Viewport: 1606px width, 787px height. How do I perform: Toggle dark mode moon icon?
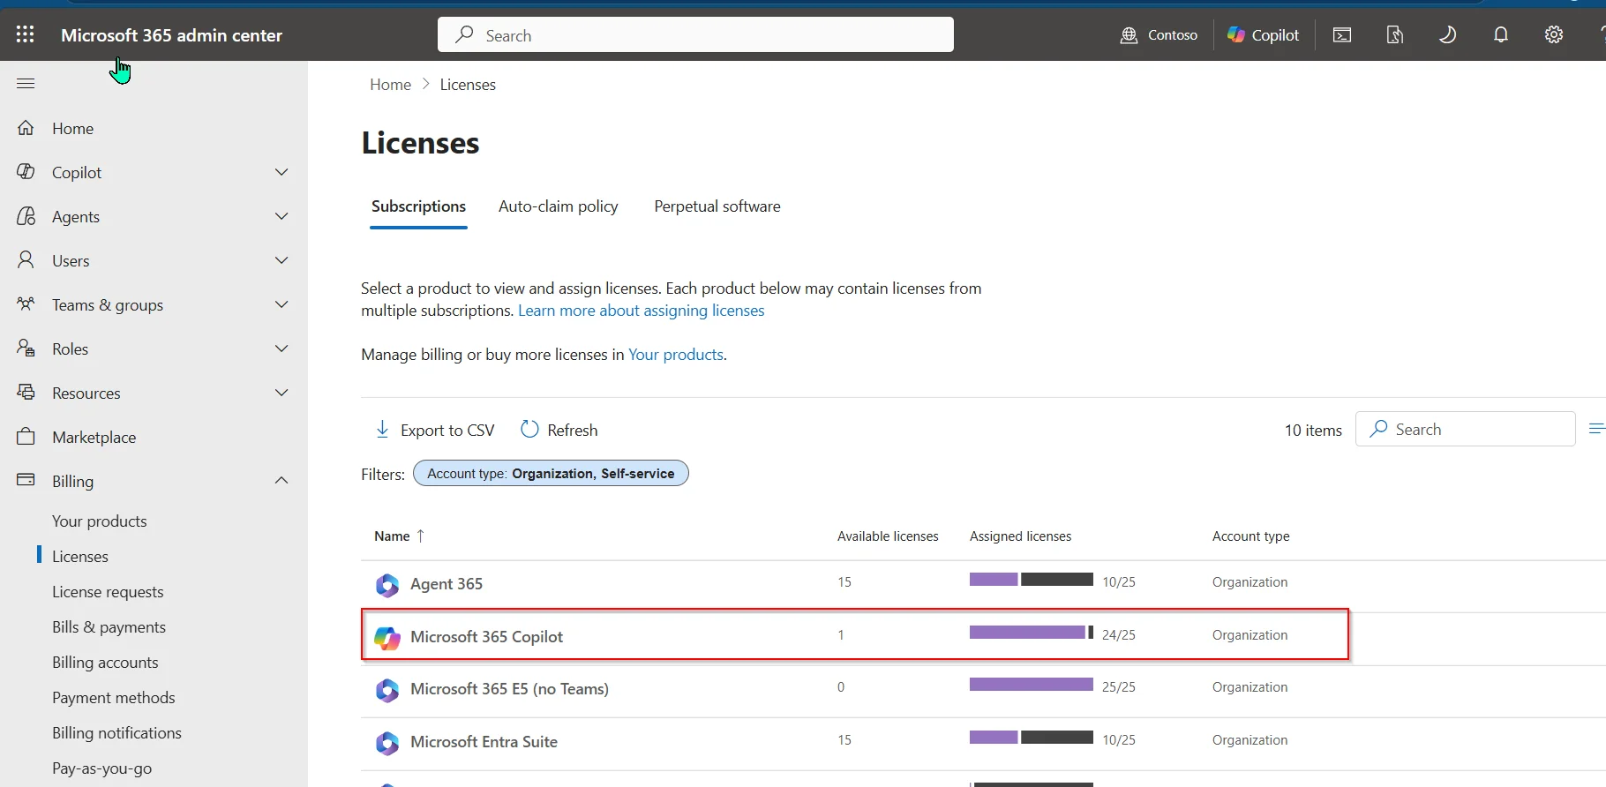1448,35
